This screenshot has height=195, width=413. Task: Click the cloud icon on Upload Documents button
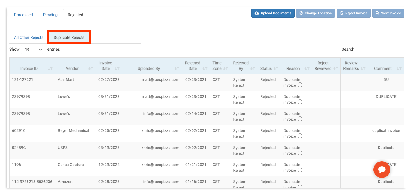point(258,13)
